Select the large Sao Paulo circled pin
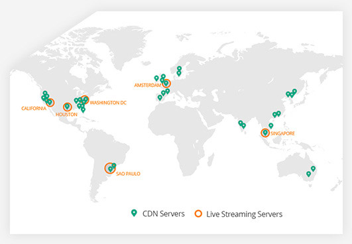This screenshot has width=352, height=244. click(x=110, y=168)
